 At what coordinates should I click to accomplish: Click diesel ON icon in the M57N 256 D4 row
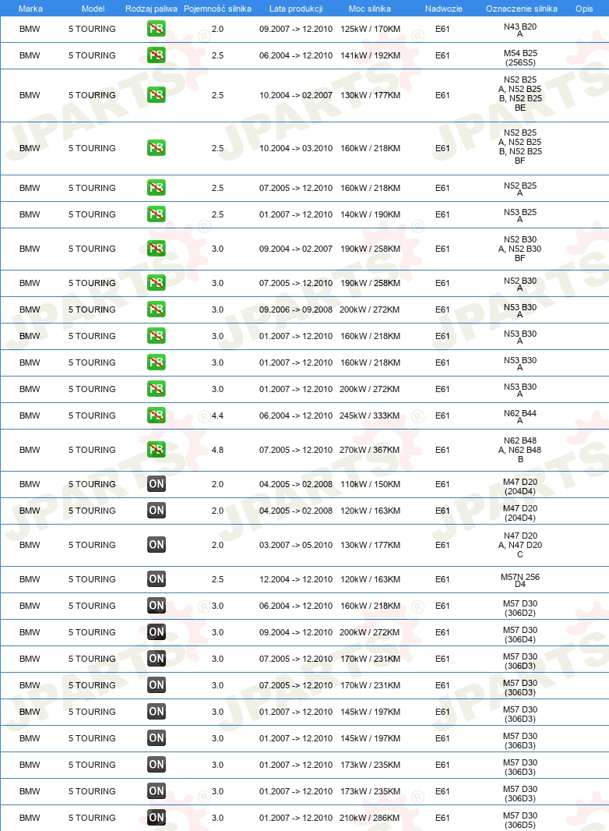click(x=157, y=579)
